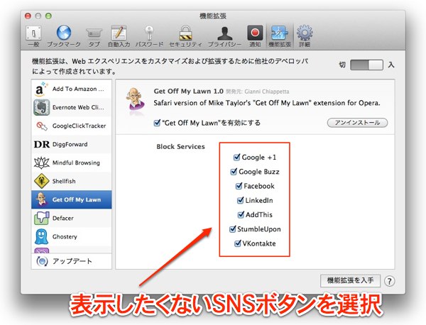This screenshot has width=426, height=325.
Task: Click the 機能拡張を入手 button
Action: (350, 280)
